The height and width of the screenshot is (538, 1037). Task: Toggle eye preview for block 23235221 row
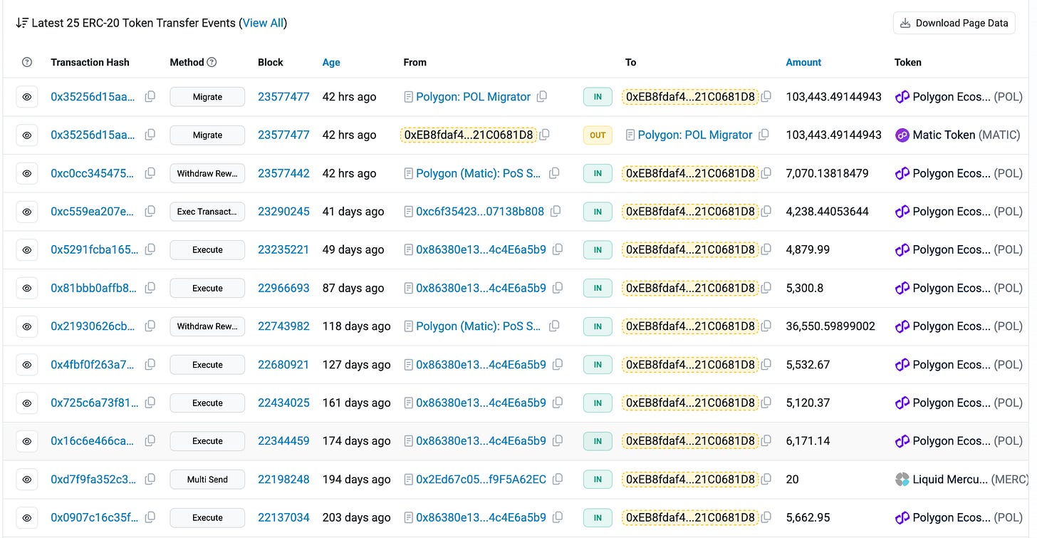tap(27, 250)
